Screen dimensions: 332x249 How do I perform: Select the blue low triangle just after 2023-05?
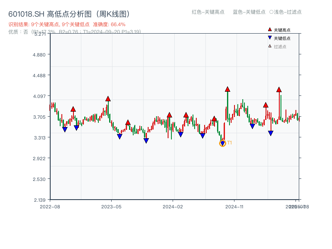pos(120,137)
